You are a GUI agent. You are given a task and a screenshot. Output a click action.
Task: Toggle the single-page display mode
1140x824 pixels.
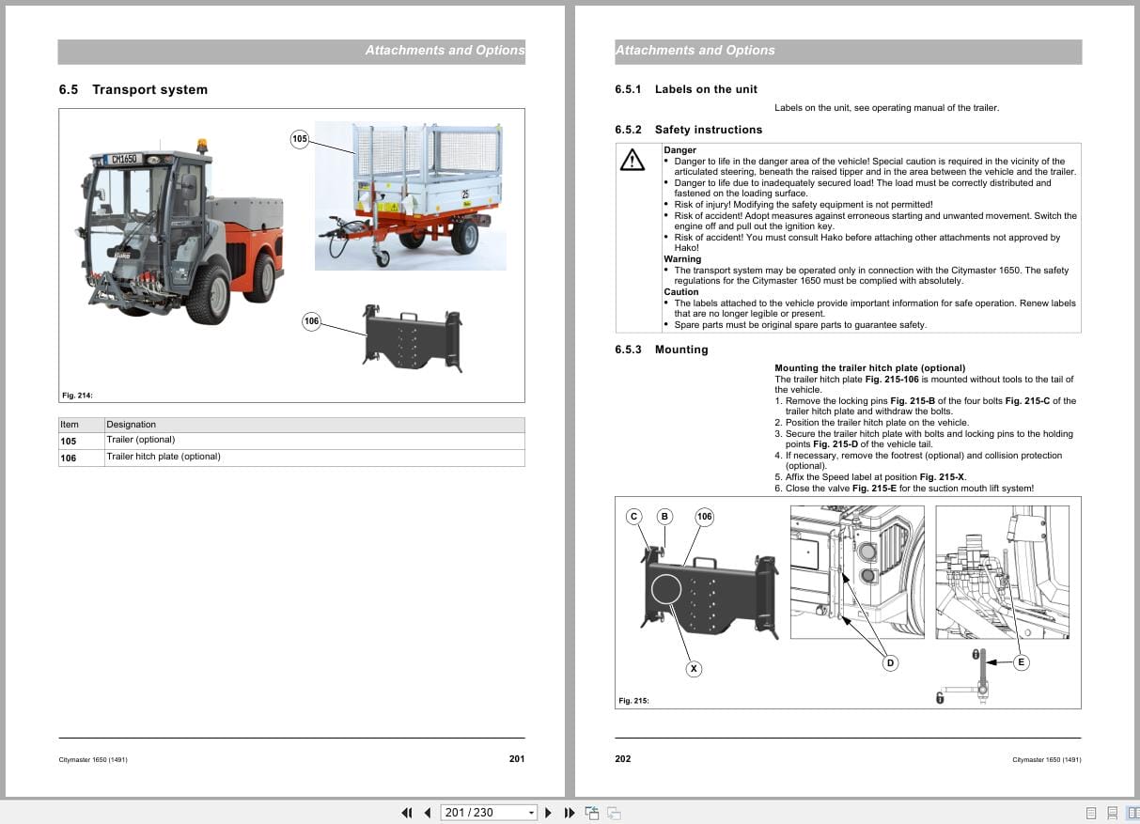click(x=1090, y=812)
